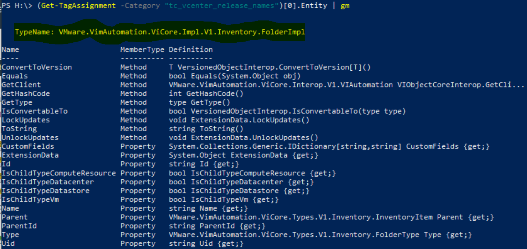Click the definition "int GetHashCode()"

206,94
